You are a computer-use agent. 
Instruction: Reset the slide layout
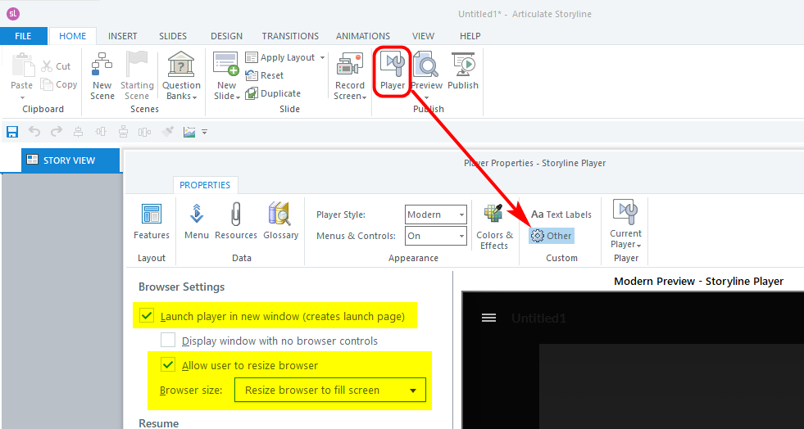pyautogui.click(x=265, y=75)
